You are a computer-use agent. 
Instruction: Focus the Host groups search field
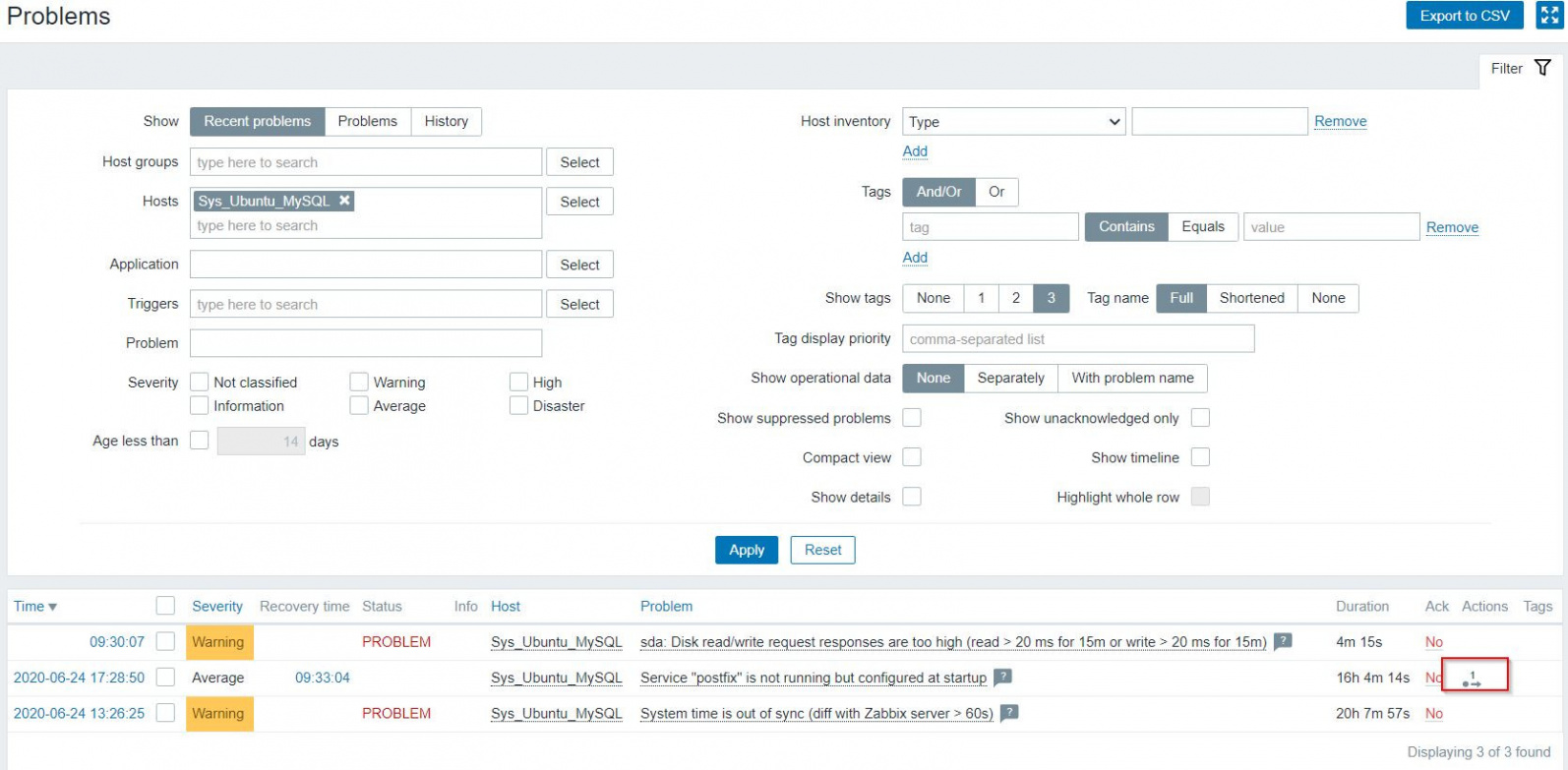[366, 162]
